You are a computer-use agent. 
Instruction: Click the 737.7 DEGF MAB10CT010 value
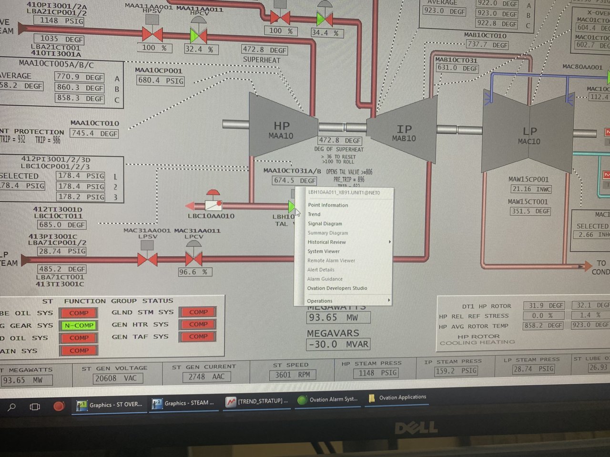pos(487,44)
